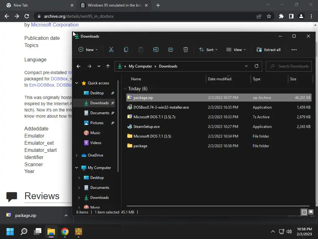Reload the archive.org page in Chrome
The width and height of the screenshot is (318, 239).
point(27,16)
